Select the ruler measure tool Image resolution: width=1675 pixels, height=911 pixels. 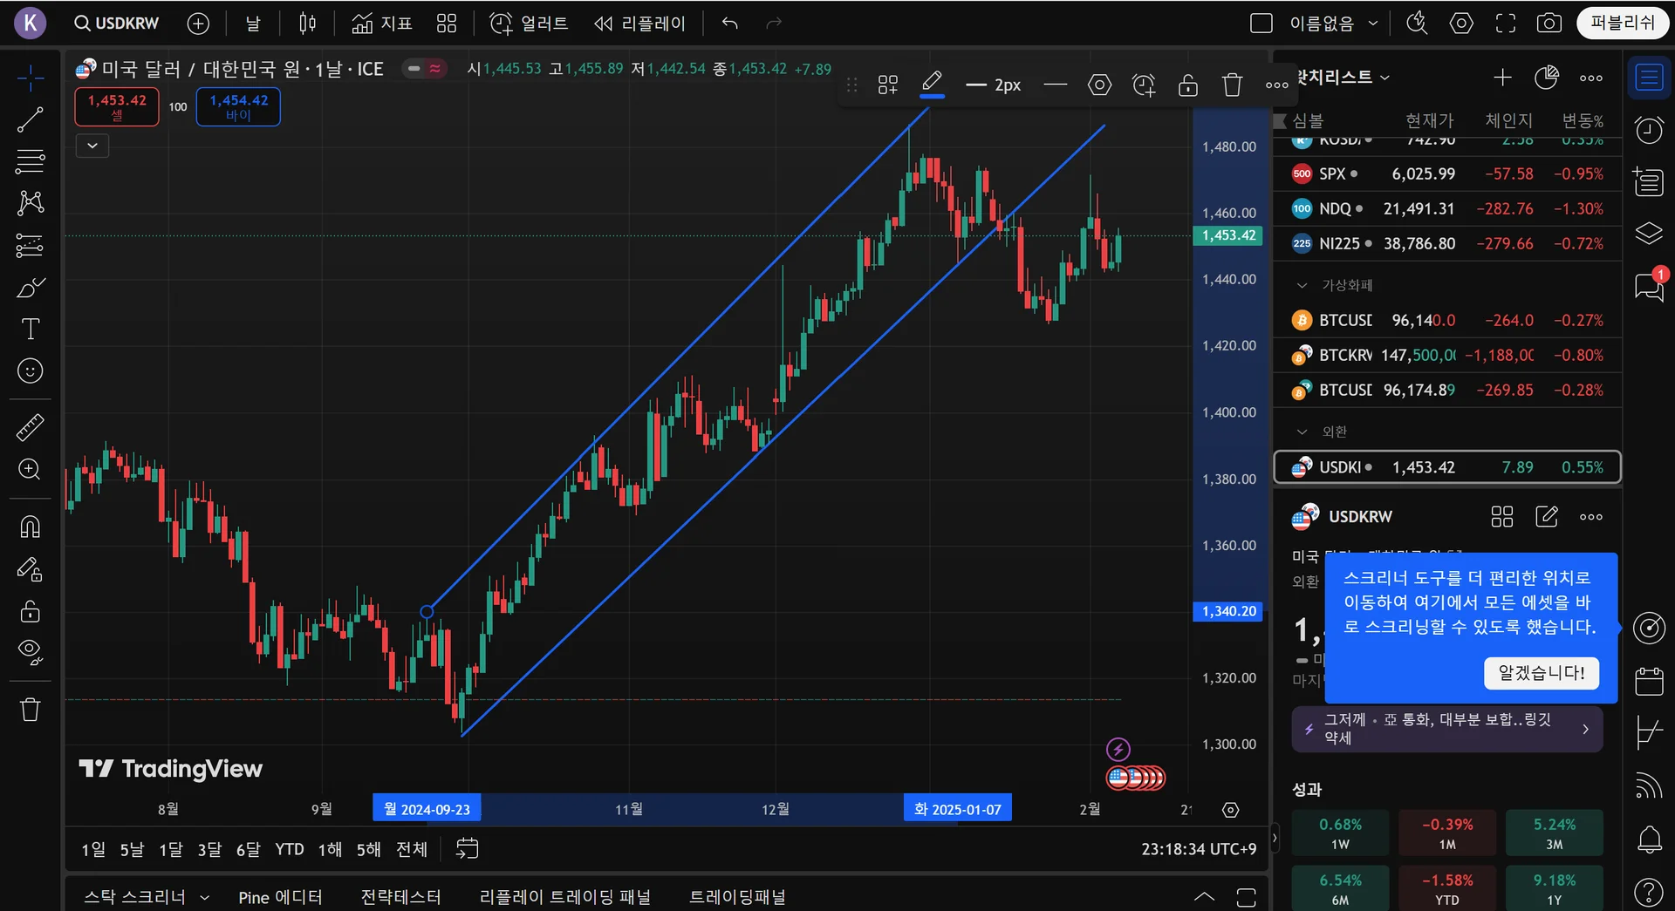click(31, 427)
